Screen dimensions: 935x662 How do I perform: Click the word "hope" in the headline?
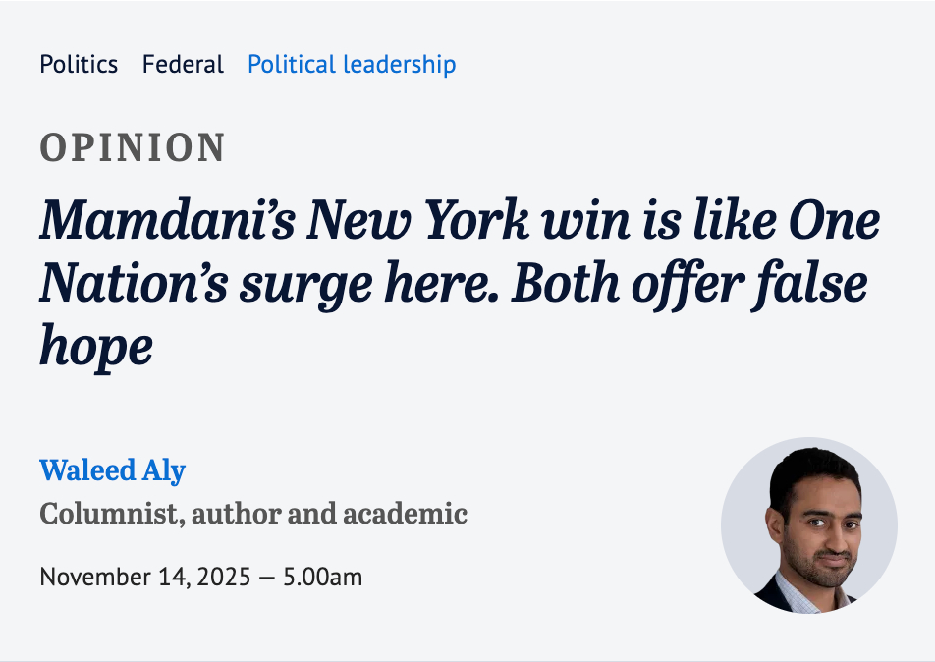point(95,346)
